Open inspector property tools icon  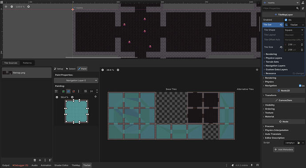coord(303,8)
